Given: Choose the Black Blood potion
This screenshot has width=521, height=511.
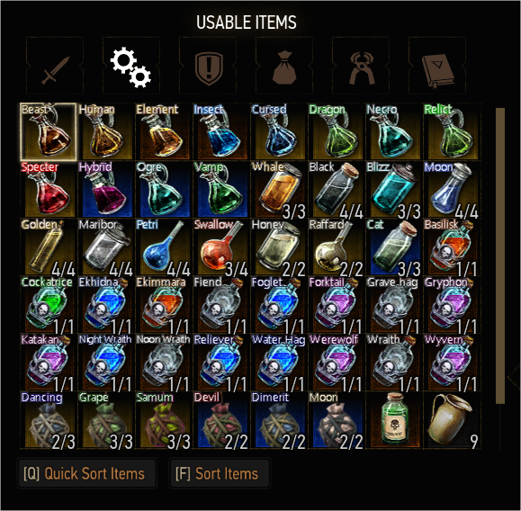Looking at the screenshot, I should pos(337,190).
